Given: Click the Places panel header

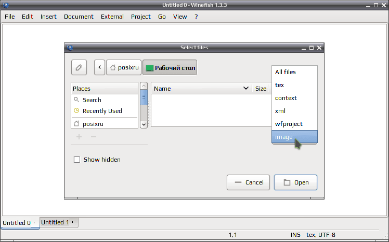Looking at the screenshot, I should point(105,89).
